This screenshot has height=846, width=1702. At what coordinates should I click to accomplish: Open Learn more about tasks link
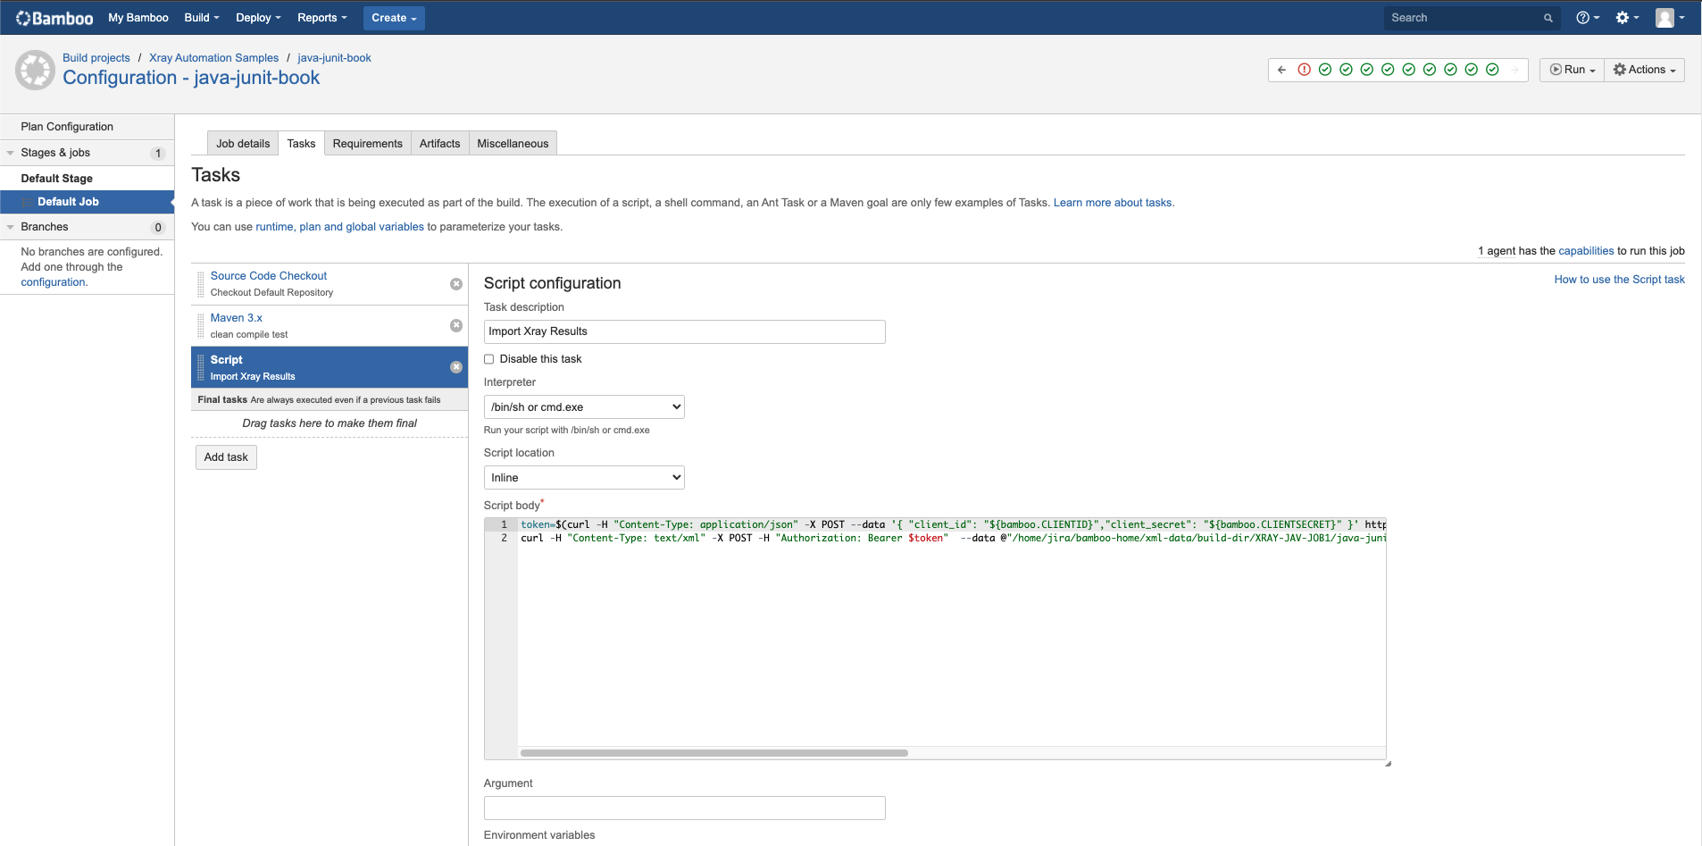(x=1113, y=203)
